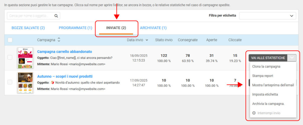Choose Clona la campagna from menu
303x125 pixels.
pos(266,66)
